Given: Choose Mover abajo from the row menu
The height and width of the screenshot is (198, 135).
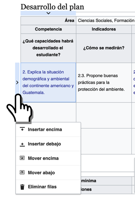Looking at the screenshot, I should click(48, 173).
